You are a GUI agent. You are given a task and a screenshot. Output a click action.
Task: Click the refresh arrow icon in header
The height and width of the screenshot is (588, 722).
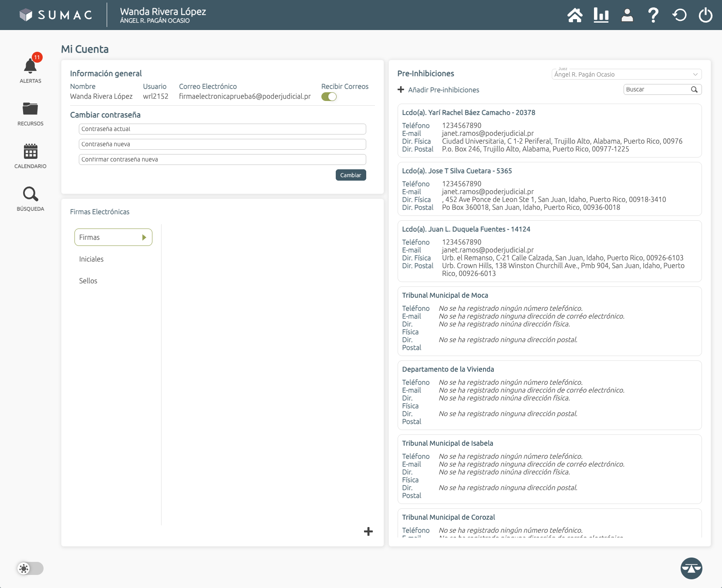click(x=679, y=15)
